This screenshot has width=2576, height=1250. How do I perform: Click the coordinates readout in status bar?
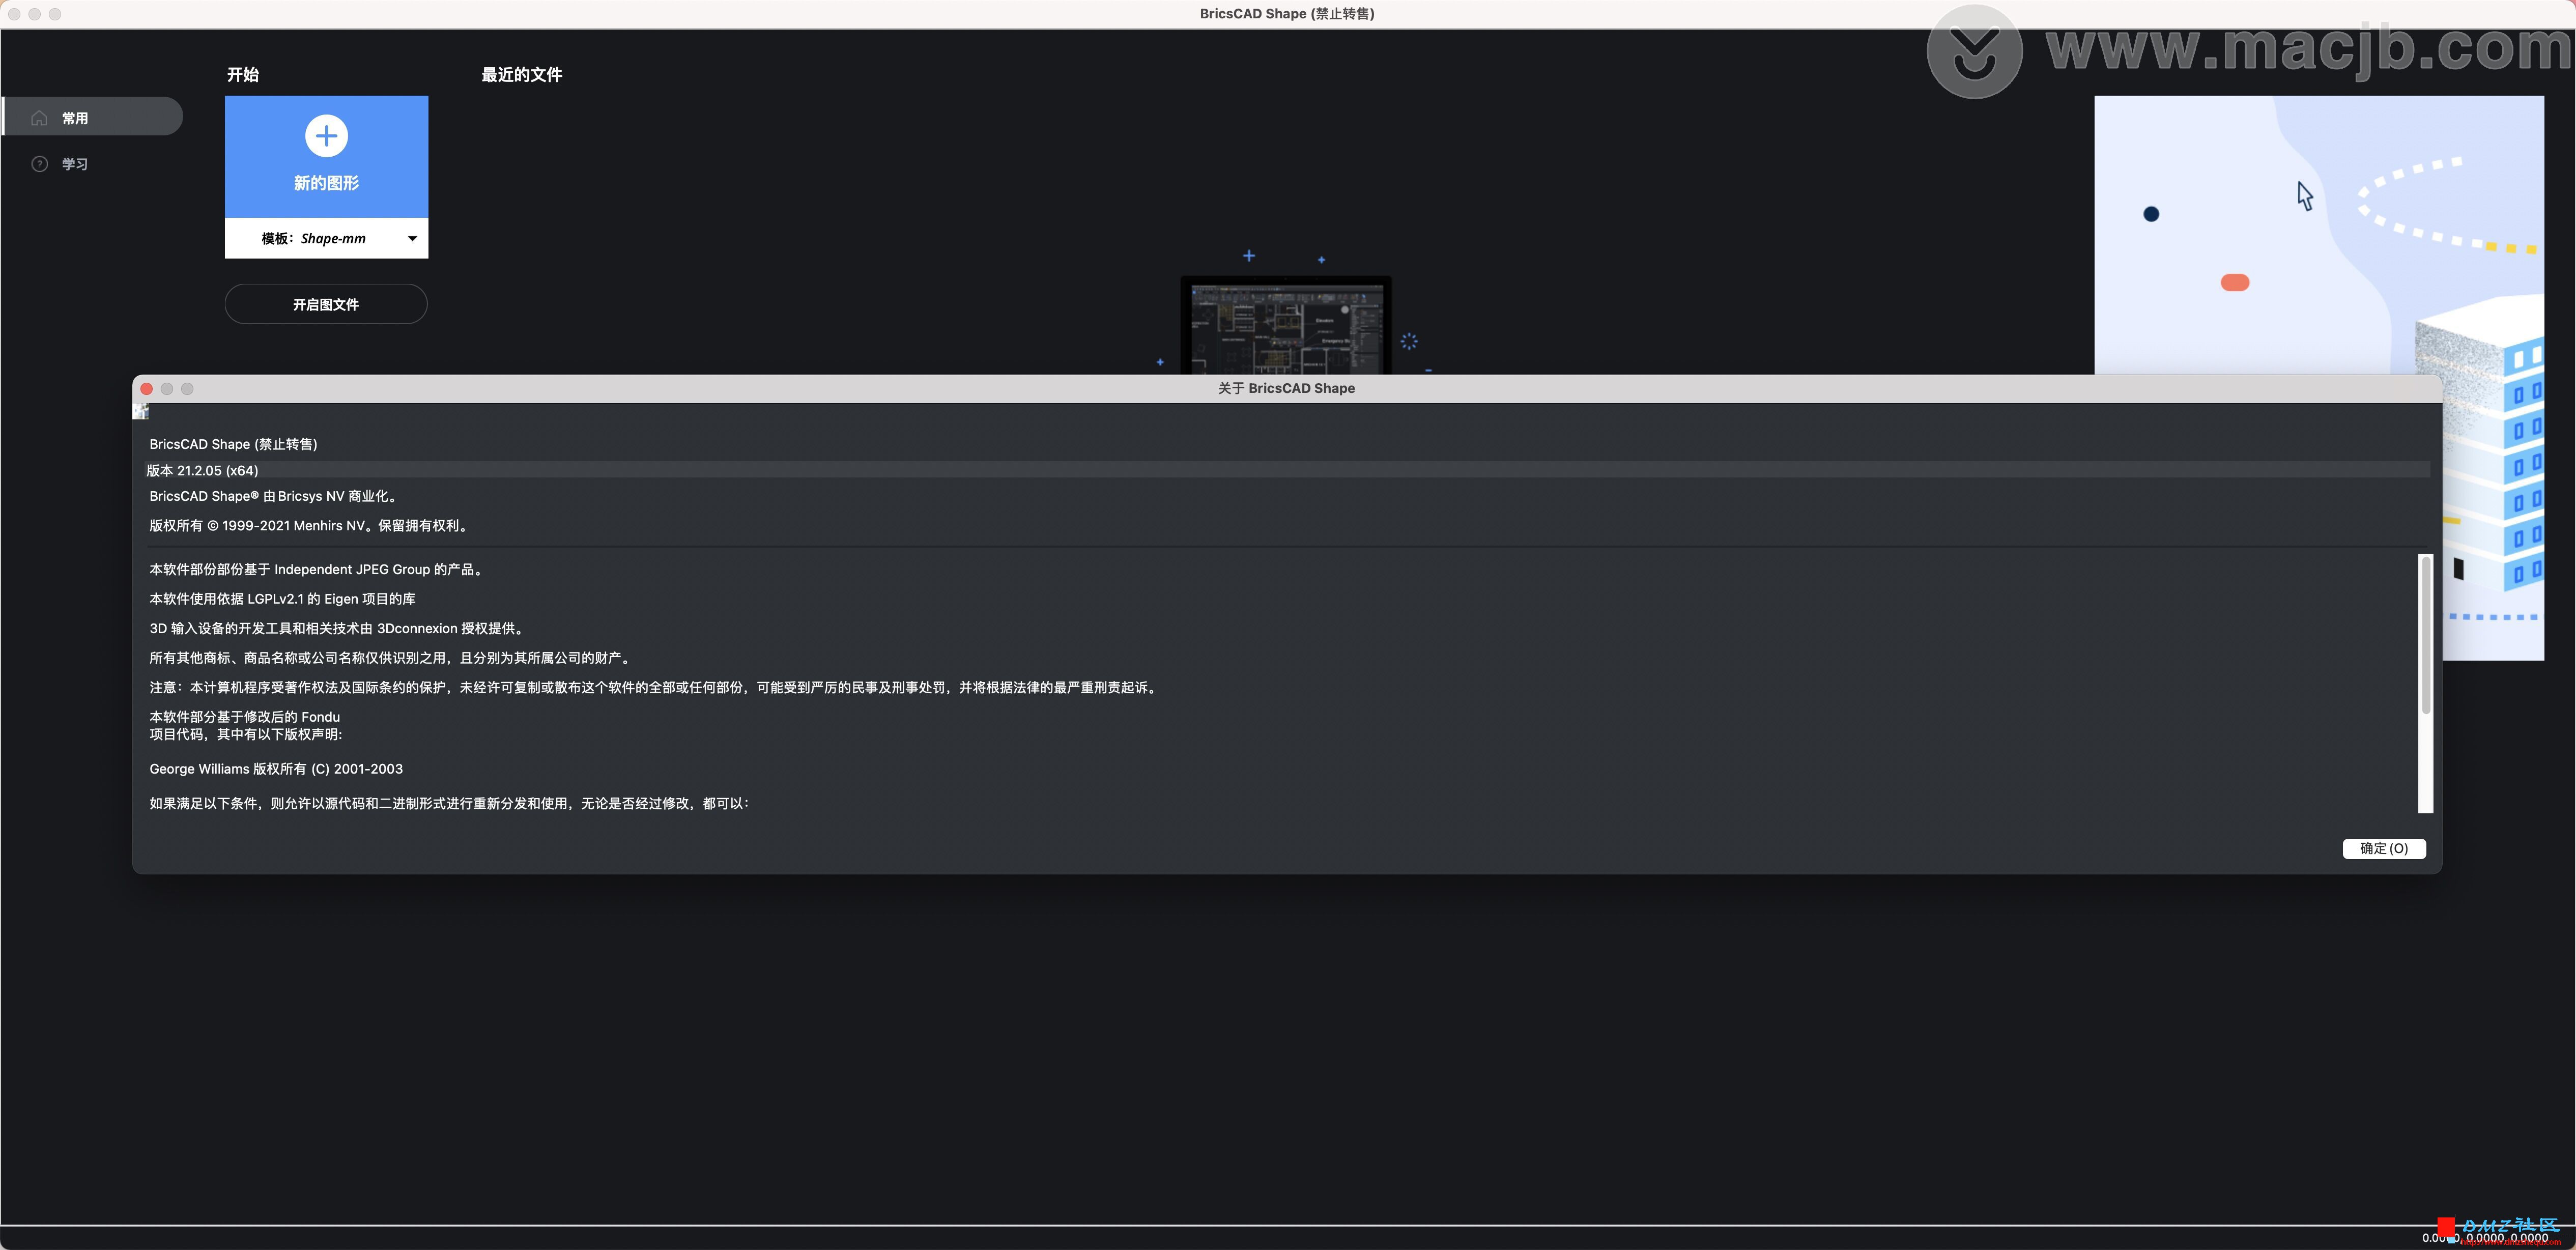tap(2485, 1238)
